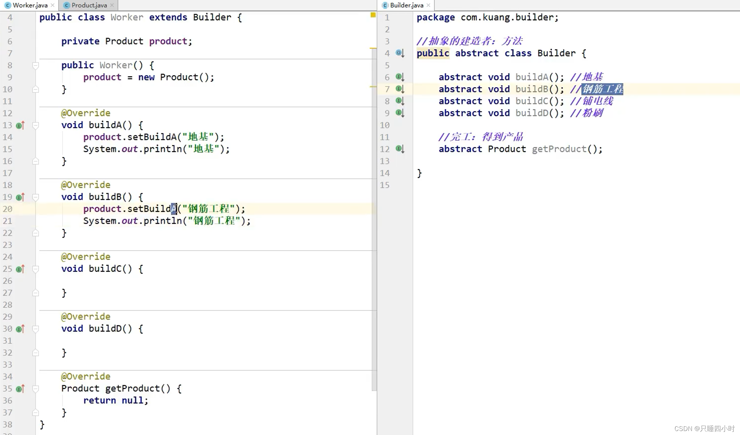Collapse buildC method using fold toggle

pyautogui.click(x=36, y=269)
